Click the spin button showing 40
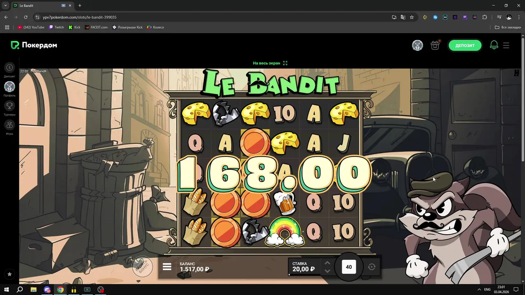Screen dimensions: 525x295 click(x=349, y=267)
